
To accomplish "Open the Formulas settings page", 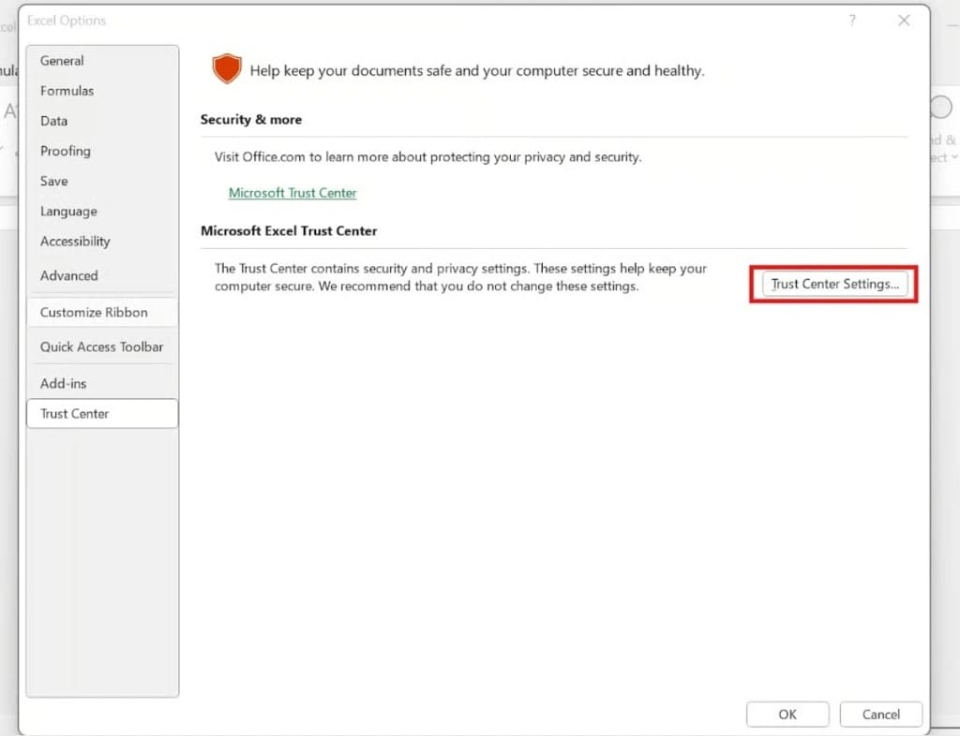I will 67,91.
